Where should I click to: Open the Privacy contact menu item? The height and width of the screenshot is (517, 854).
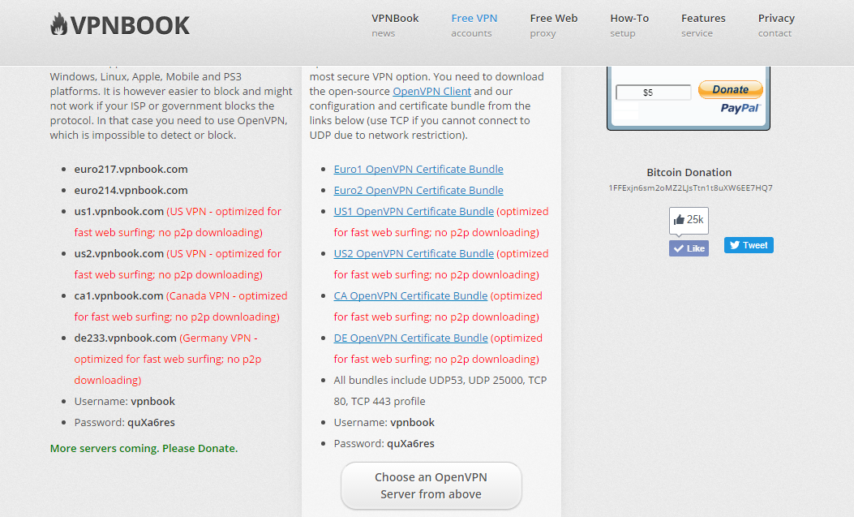(776, 25)
